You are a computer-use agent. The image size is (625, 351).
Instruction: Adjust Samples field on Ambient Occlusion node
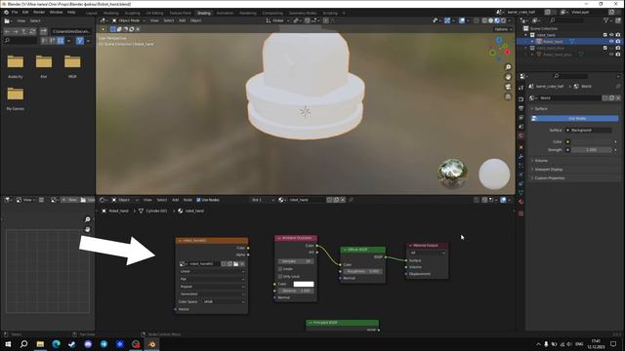click(295, 261)
